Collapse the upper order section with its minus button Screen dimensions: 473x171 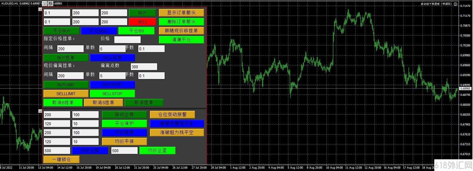point(40,9)
